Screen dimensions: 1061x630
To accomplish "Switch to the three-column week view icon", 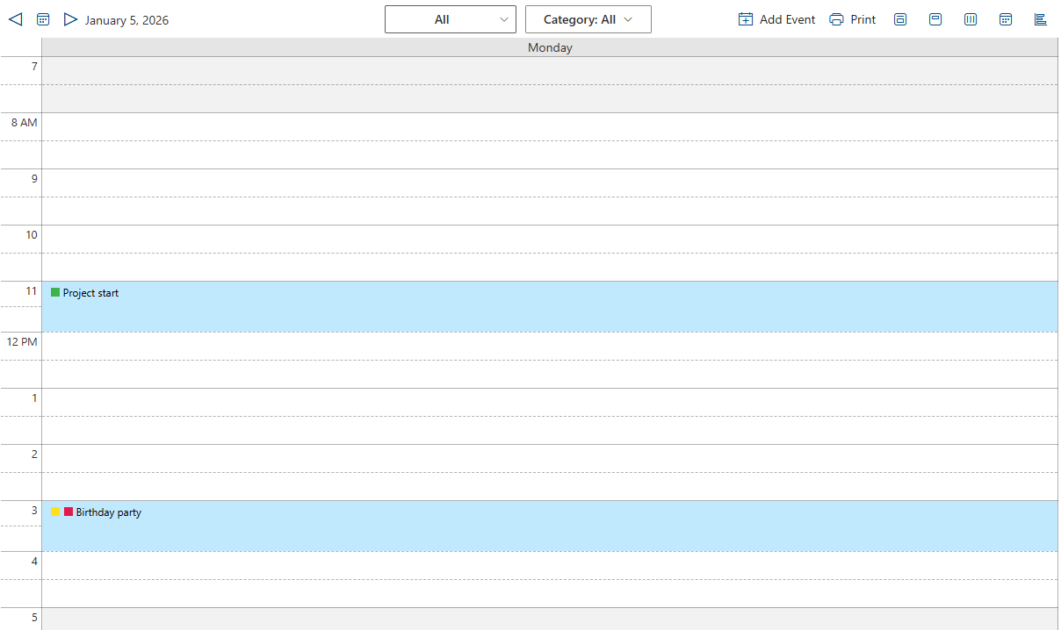I will pos(971,19).
